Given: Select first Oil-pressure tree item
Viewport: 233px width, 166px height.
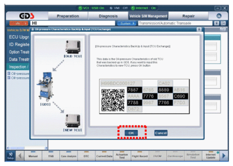Looking at the screenshot, I should click(x=18, y=73).
